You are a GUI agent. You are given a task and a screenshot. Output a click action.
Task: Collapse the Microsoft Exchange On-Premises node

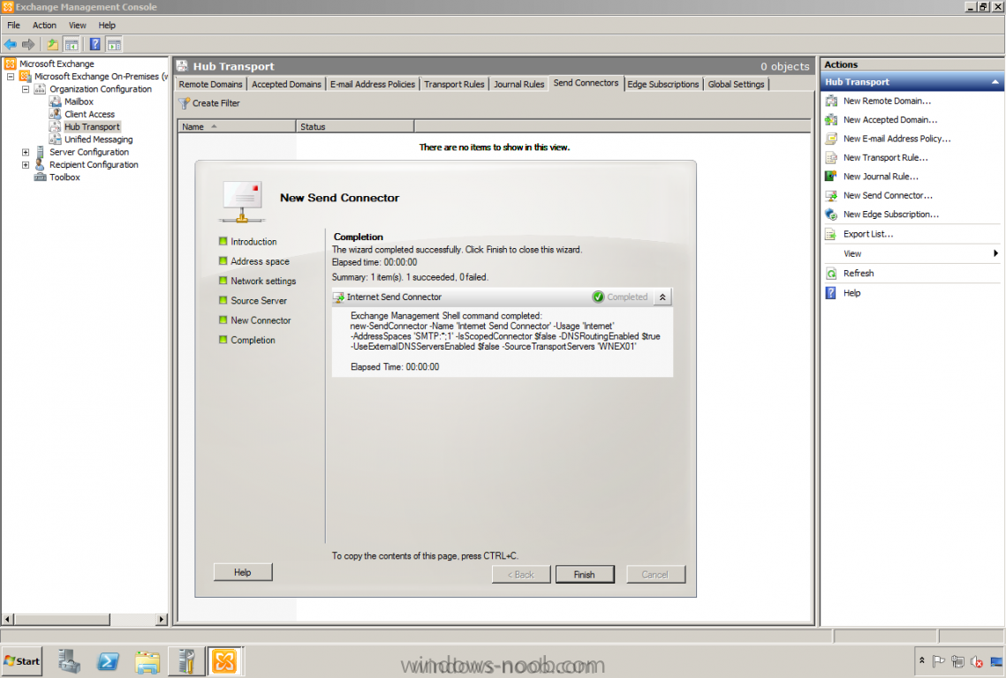pos(11,76)
